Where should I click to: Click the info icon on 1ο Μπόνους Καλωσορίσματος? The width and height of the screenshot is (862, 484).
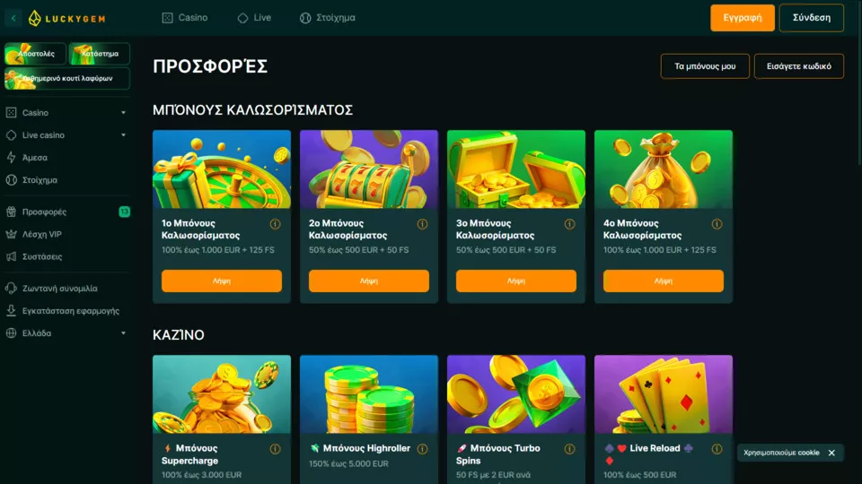click(x=275, y=224)
